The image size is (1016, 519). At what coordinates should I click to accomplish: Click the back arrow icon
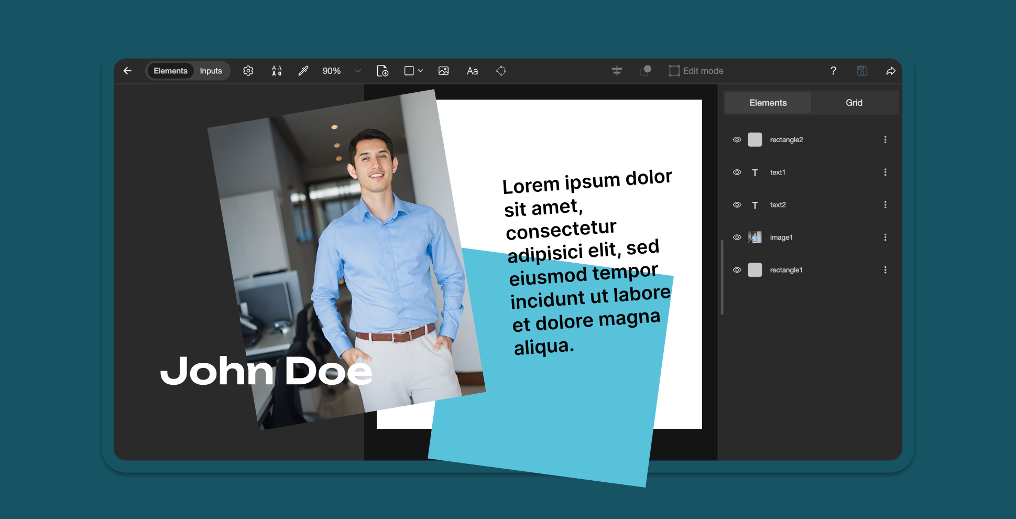pyautogui.click(x=127, y=71)
